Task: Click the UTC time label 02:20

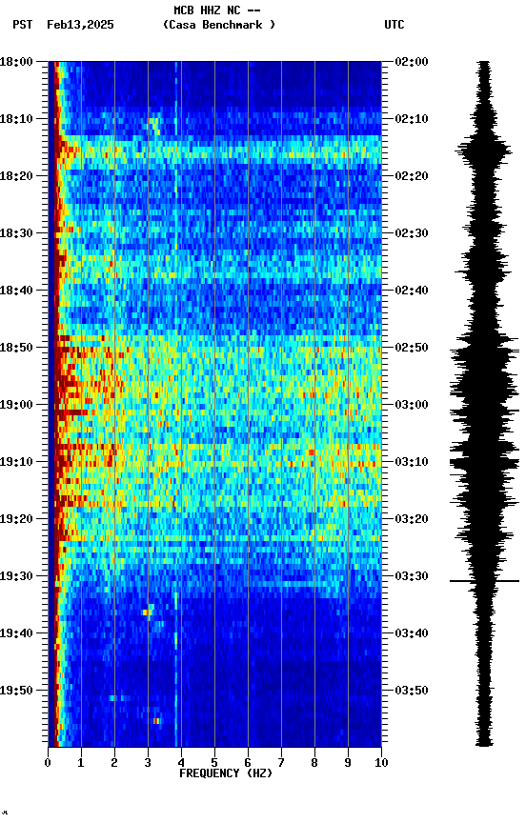Action: [411, 176]
